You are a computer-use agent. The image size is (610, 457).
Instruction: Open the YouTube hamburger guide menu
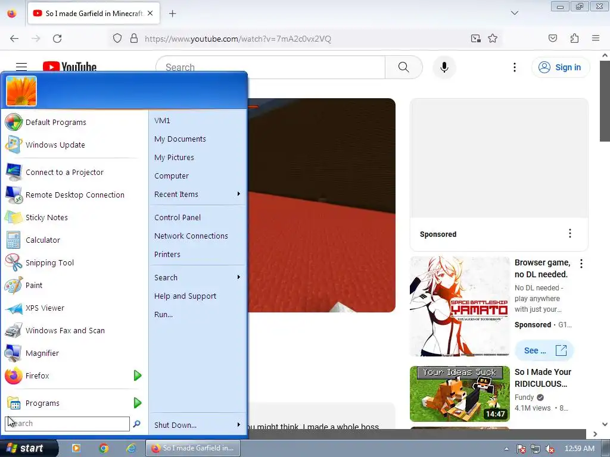click(x=21, y=67)
